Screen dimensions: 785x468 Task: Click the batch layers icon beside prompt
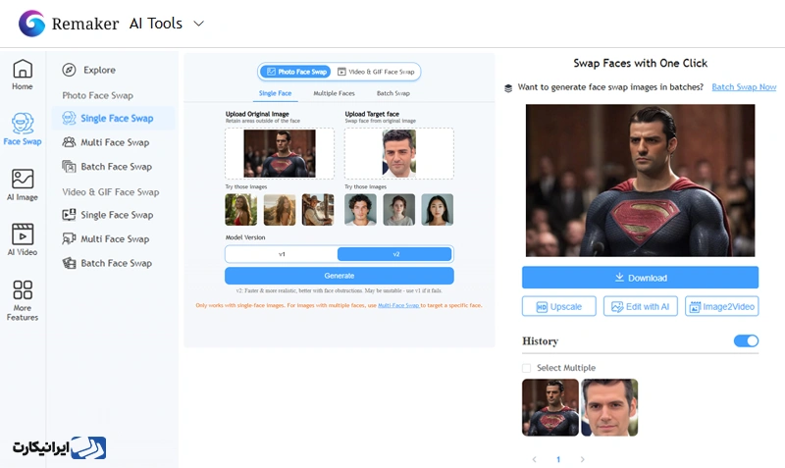pyautogui.click(x=508, y=88)
